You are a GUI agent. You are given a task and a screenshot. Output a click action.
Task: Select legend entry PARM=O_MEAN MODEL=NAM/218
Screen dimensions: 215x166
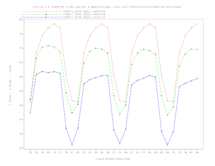point(84,11)
